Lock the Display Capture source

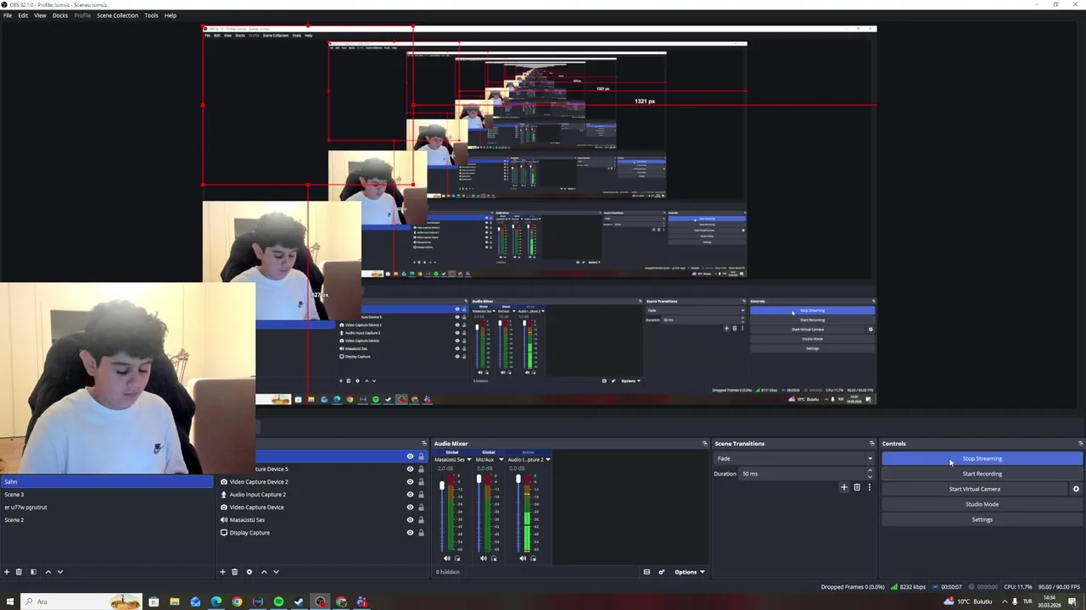pyautogui.click(x=421, y=533)
